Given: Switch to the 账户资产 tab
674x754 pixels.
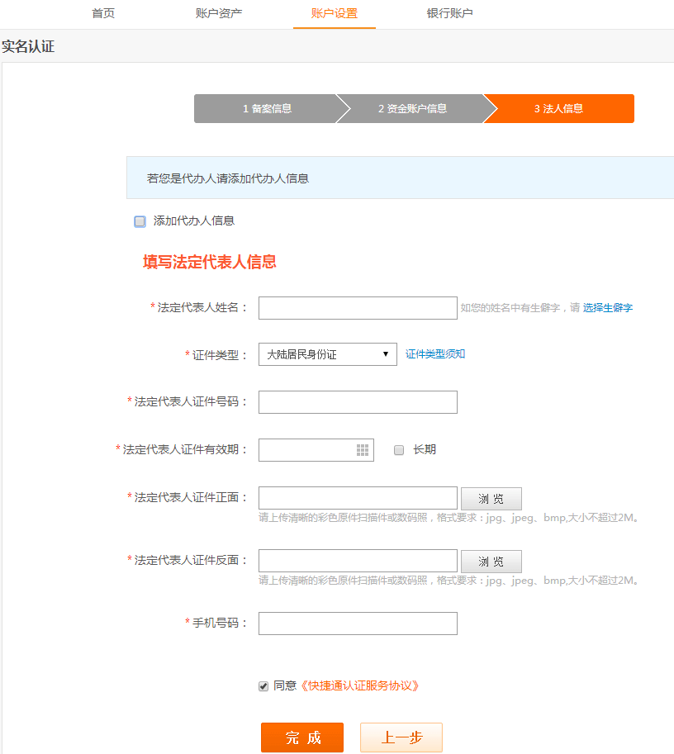Looking at the screenshot, I should 218,13.
